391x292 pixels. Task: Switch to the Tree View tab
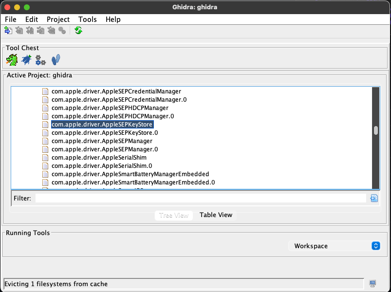(174, 215)
